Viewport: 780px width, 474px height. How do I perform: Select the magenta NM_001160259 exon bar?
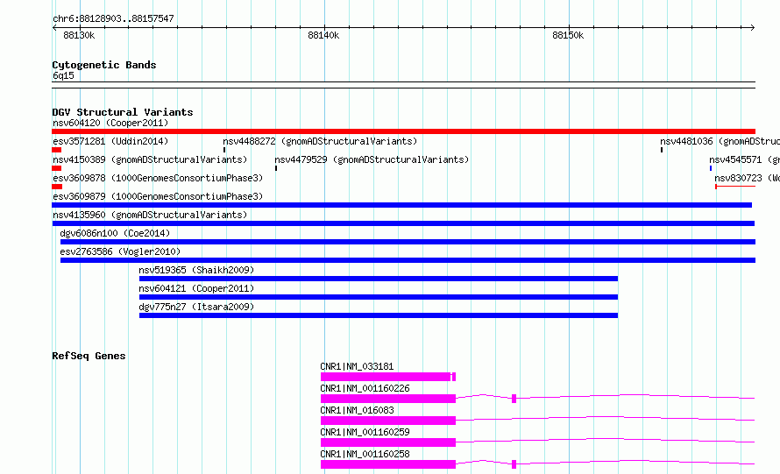388,442
